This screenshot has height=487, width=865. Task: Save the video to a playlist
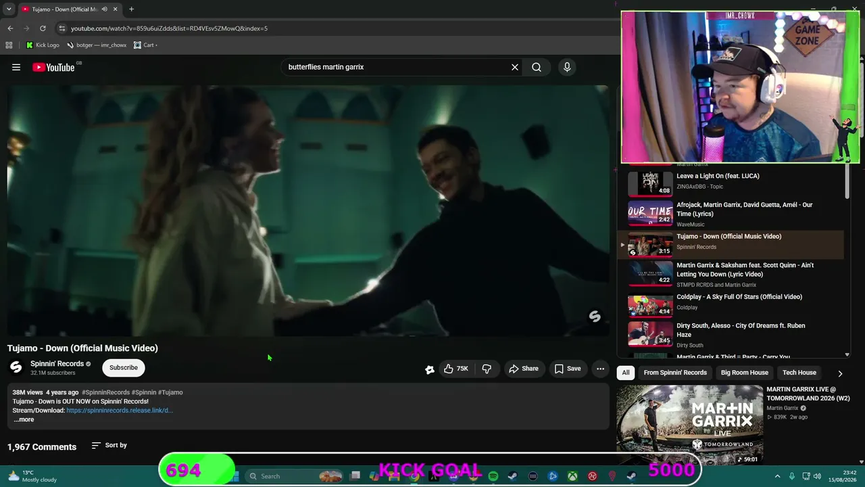(568, 369)
